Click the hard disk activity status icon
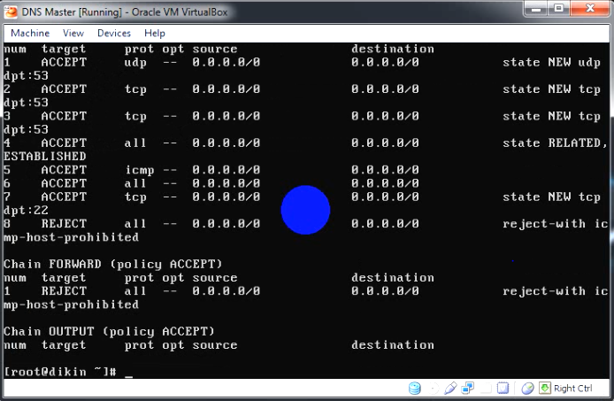Viewport: 614px width, 401px height. pyautogui.click(x=415, y=388)
